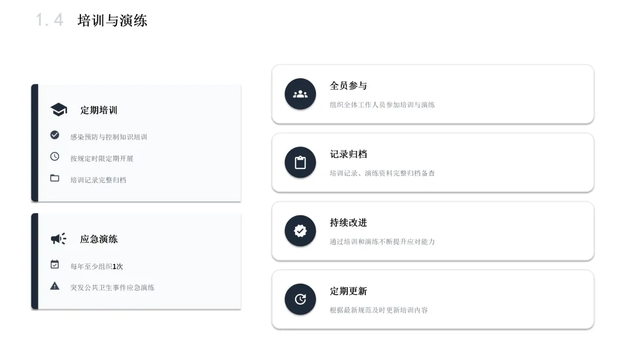
Task: Click the 定期培训 section title
Action: 99,110
